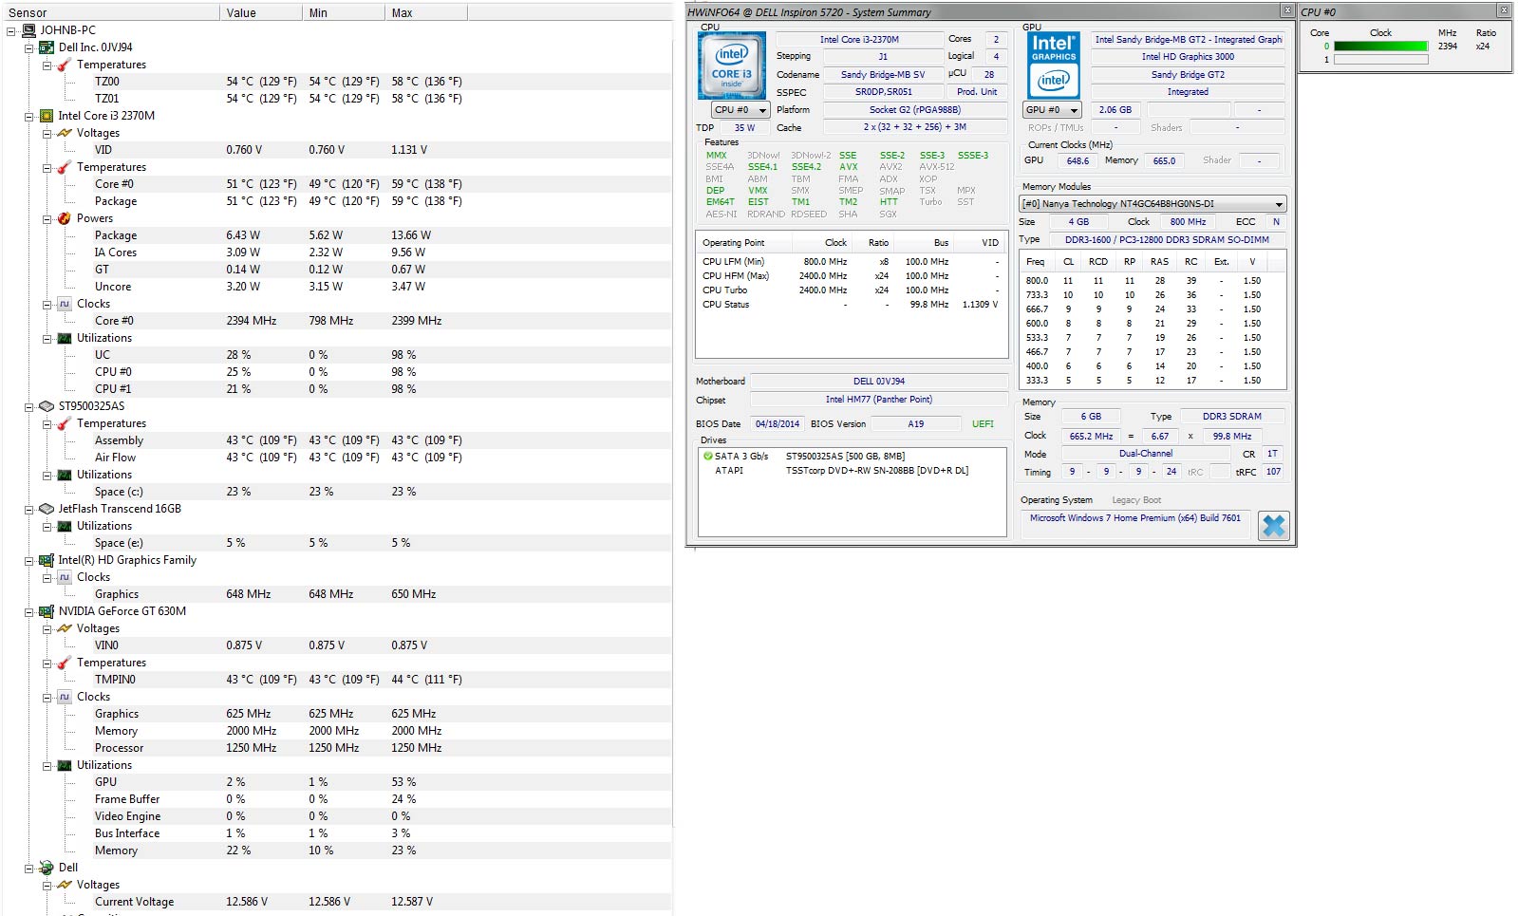
Task: Click the thermometer icon above the TZ00 row
Action: click(x=64, y=65)
